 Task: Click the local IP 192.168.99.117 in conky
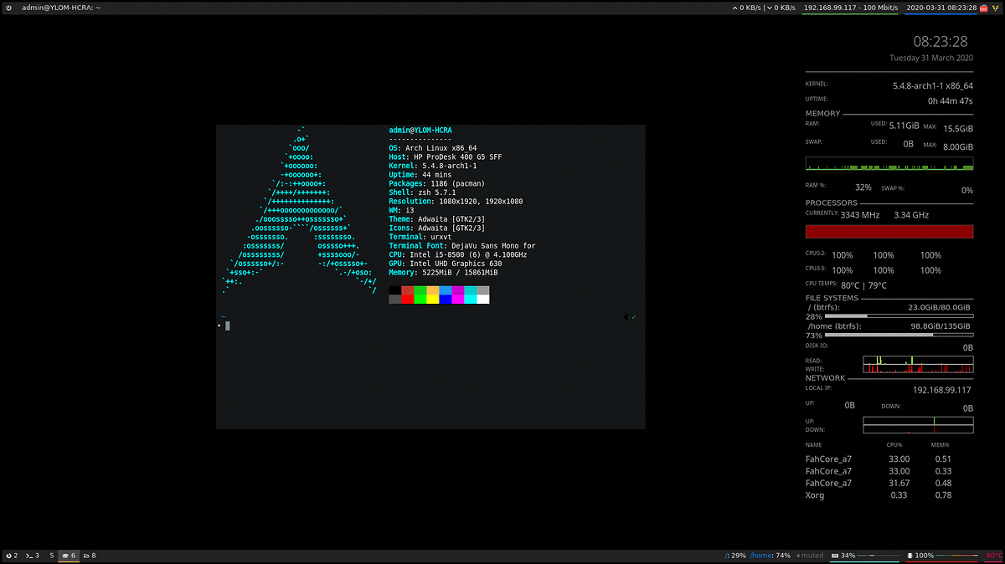point(941,390)
